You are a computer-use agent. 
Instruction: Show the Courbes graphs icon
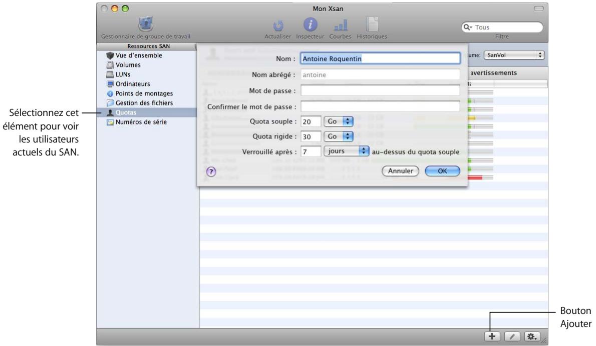pos(340,25)
